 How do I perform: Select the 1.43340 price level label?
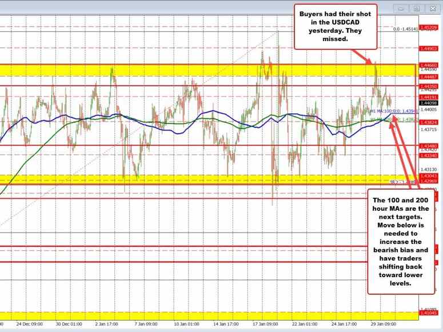tap(429, 155)
